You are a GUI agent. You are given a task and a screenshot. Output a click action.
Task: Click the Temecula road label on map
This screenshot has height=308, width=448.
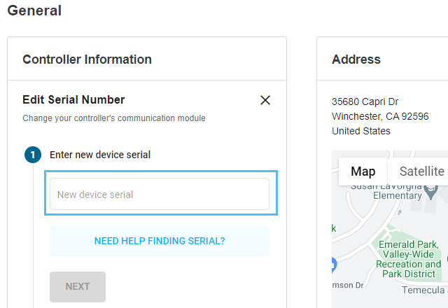(424, 290)
